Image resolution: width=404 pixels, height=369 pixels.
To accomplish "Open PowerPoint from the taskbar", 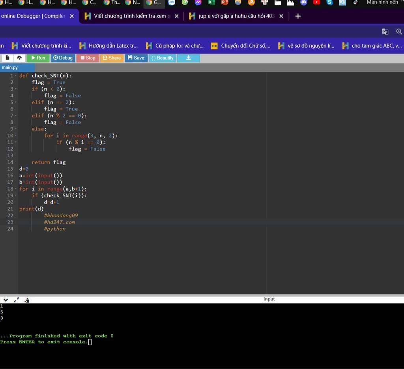I will pyautogui.click(x=224, y=2).
